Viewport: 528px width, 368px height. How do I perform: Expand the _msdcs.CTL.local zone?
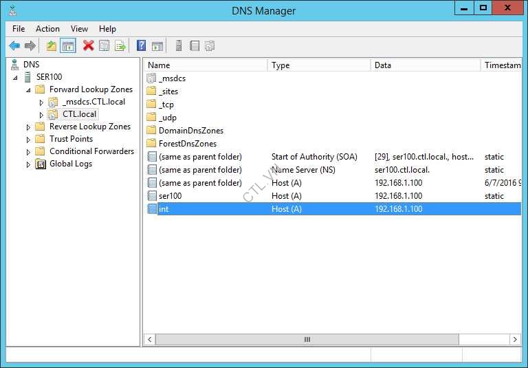pyautogui.click(x=41, y=102)
